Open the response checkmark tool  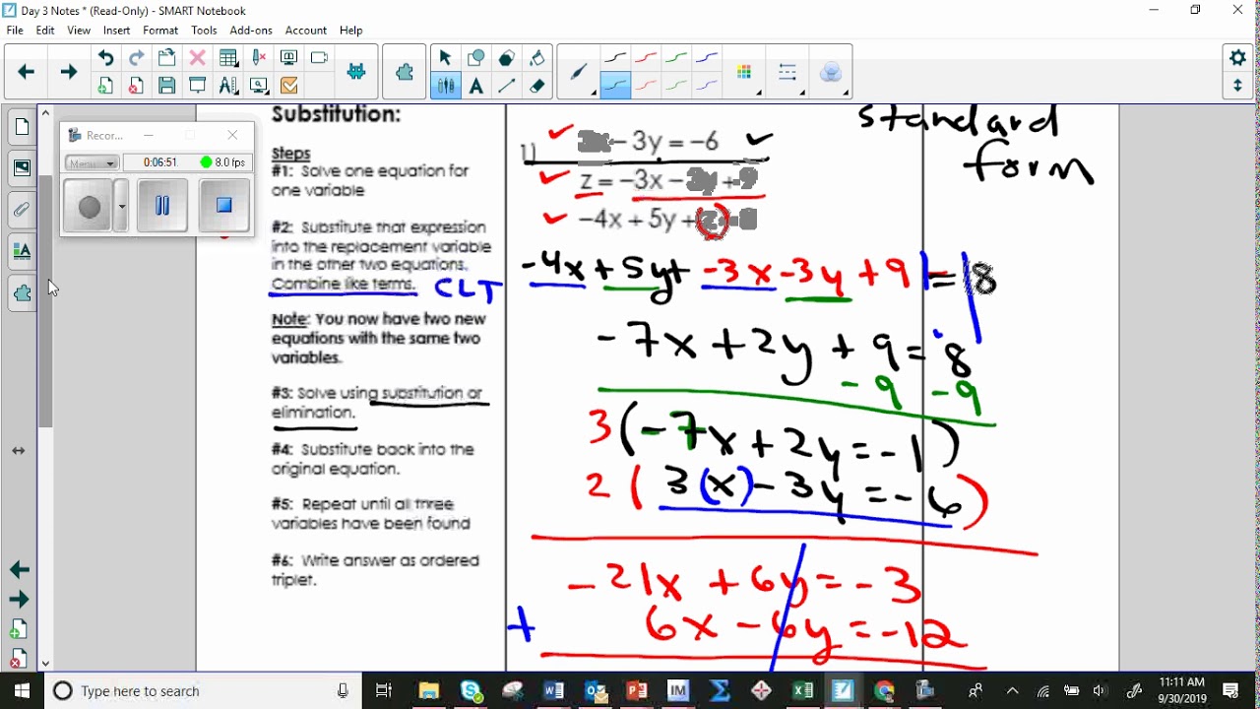[x=289, y=87]
